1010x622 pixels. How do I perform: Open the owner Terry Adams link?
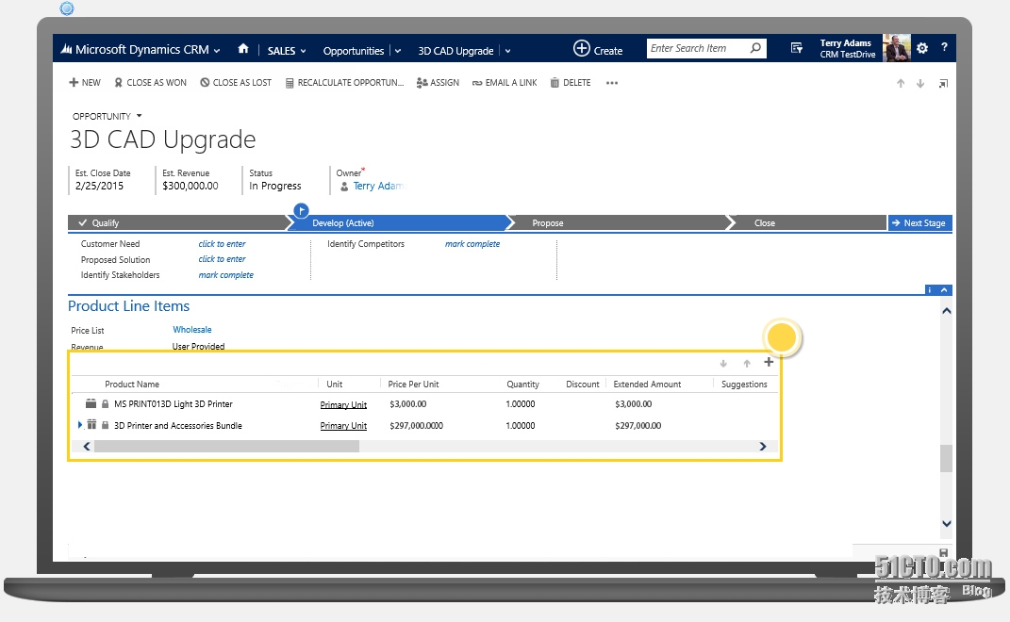(378, 186)
